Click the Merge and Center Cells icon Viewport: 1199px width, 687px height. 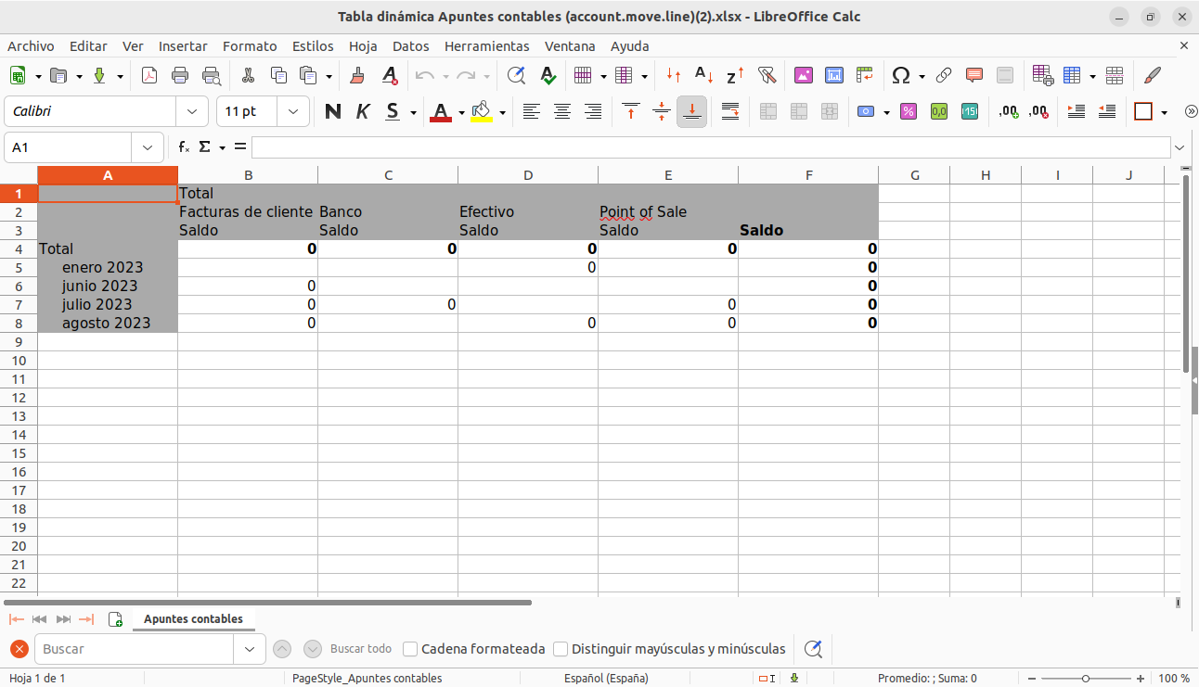click(768, 111)
